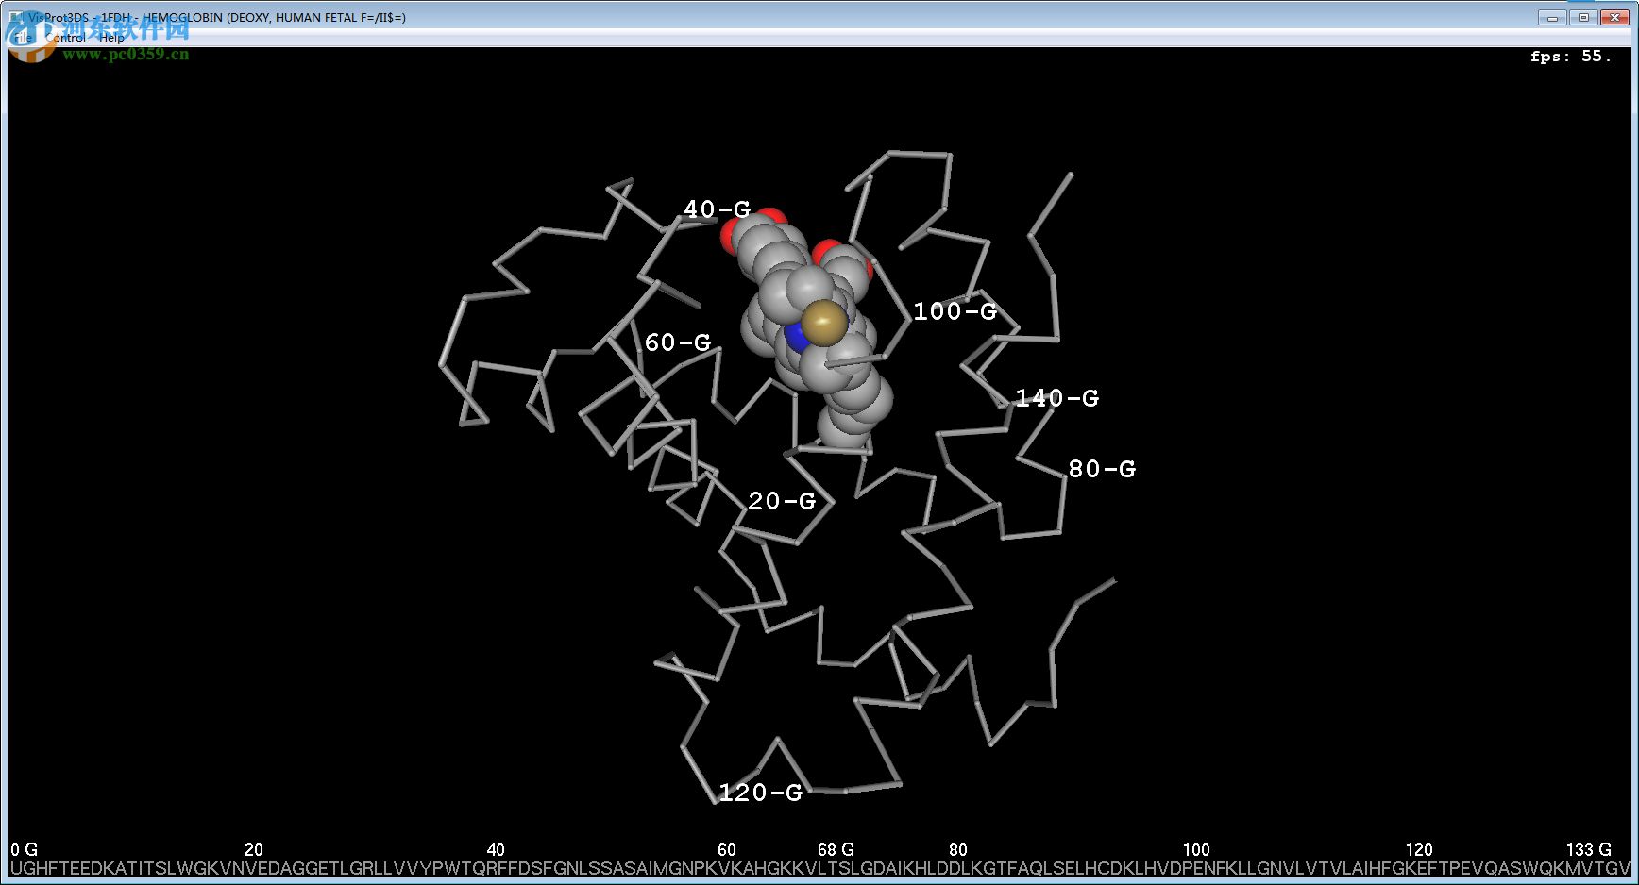Click the 40-G residue label

[717, 209]
